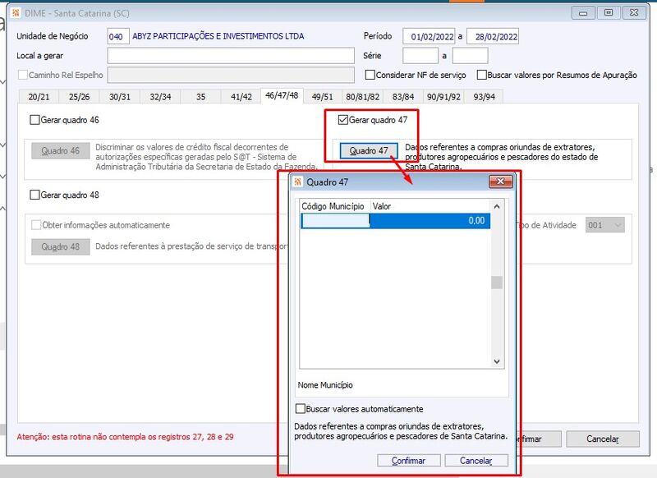657x478 pixels.
Task: Switch to the 93/94 tab
Action: pyautogui.click(x=484, y=97)
